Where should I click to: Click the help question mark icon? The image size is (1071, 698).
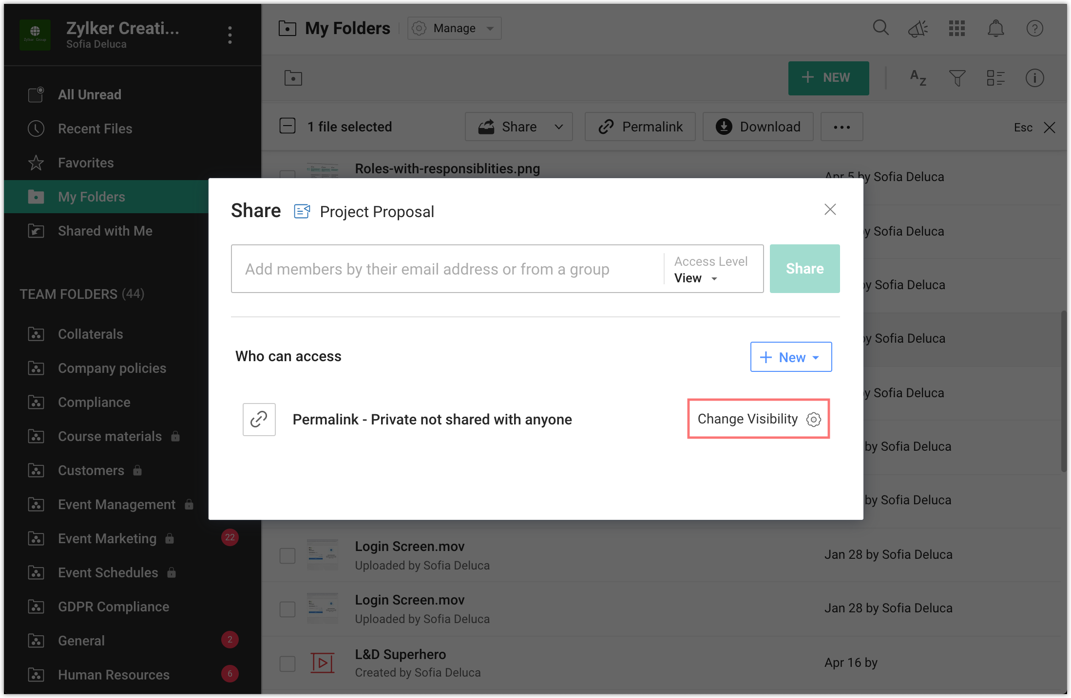(x=1034, y=29)
